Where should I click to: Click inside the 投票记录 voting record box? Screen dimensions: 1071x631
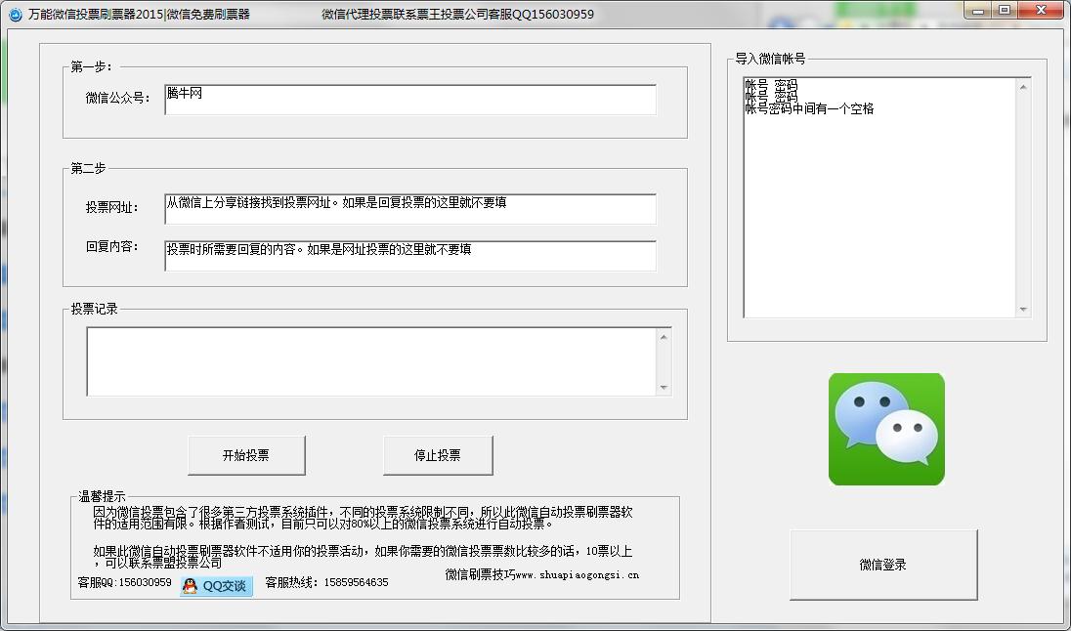pos(376,362)
